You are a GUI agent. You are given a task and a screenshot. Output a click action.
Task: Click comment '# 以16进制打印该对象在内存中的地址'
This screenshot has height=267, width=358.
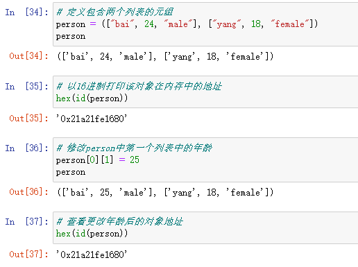click(139, 86)
